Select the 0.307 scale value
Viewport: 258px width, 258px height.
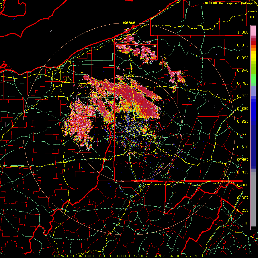pyautogui.click(x=243, y=198)
